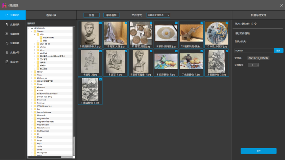Expand the Program Files folder node
This screenshot has width=285, height=160.
[32, 118]
